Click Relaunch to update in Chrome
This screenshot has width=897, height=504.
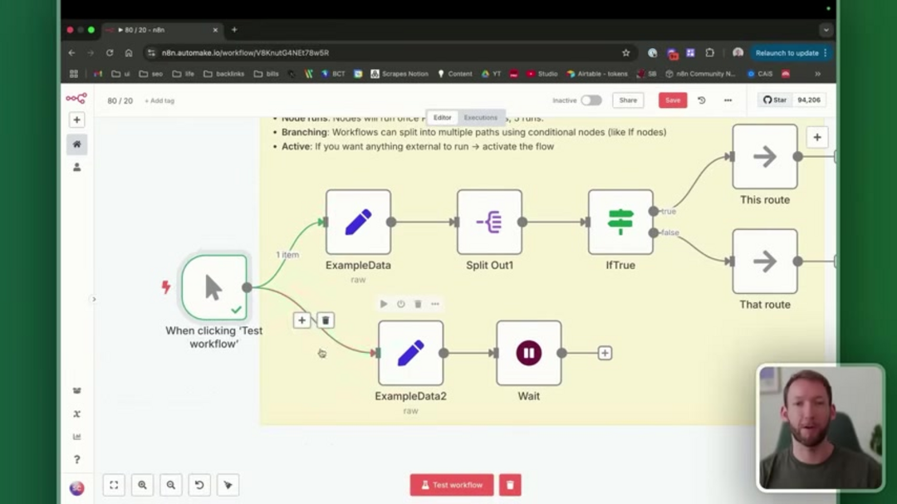point(787,52)
